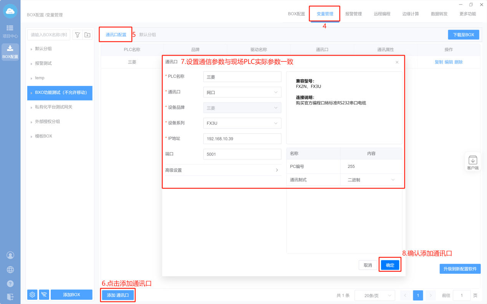Switch to the 变量管理 tab
Viewport: 487px width, 304px height.
[x=325, y=14]
